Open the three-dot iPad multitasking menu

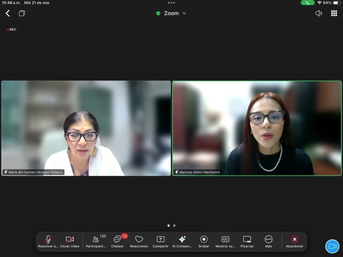tap(171, 3)
